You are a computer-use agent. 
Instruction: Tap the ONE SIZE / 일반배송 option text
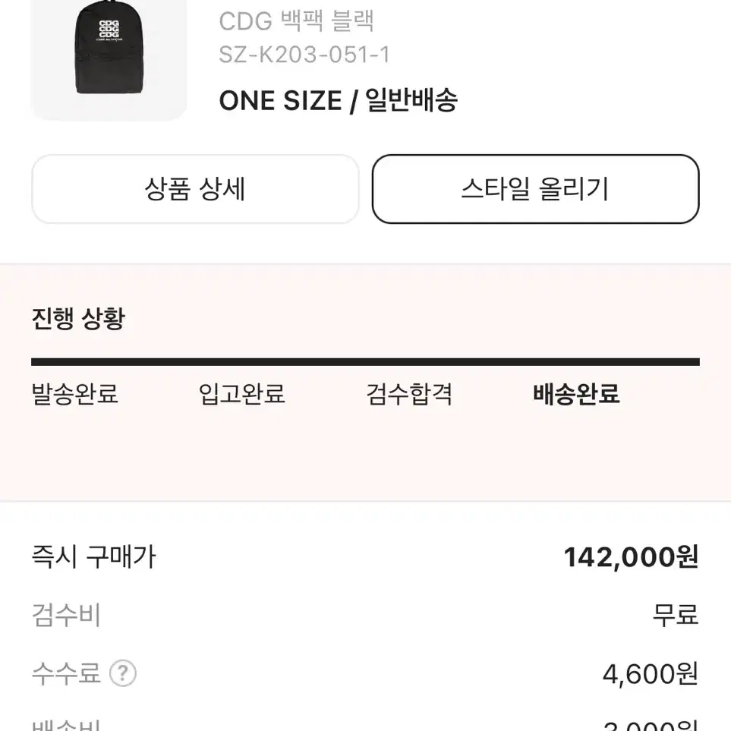(339, 100)
